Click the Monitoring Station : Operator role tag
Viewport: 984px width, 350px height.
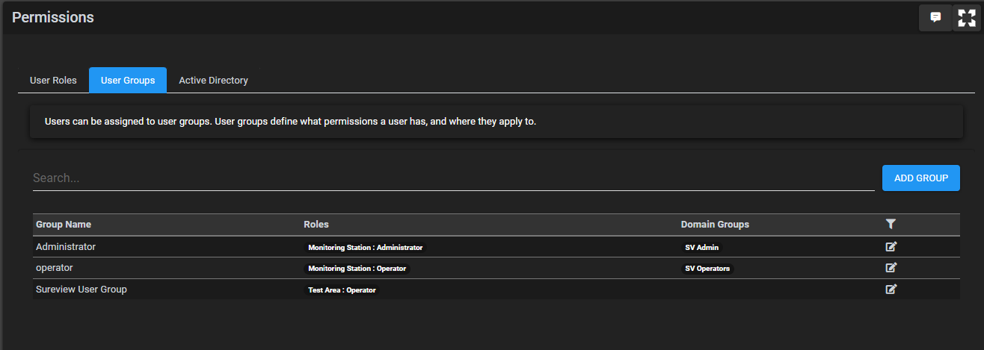coord(357,269)
